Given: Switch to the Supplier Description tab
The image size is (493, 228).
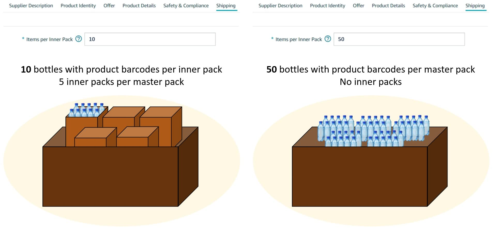Looking at the screenshot, I should tap(31, 5).
